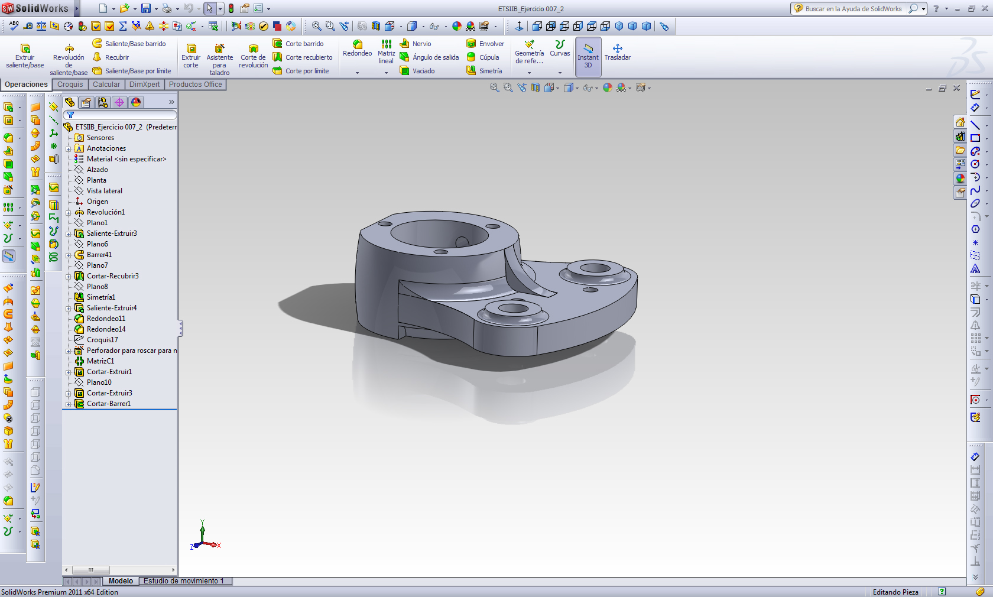Click the Corte recubierto button

pyautogui.click(x=303, y=57)
